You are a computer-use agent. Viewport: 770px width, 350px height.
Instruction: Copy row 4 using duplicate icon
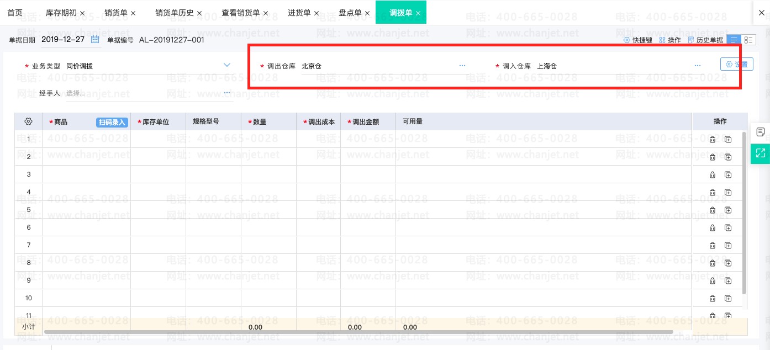[x=728, y=193]
